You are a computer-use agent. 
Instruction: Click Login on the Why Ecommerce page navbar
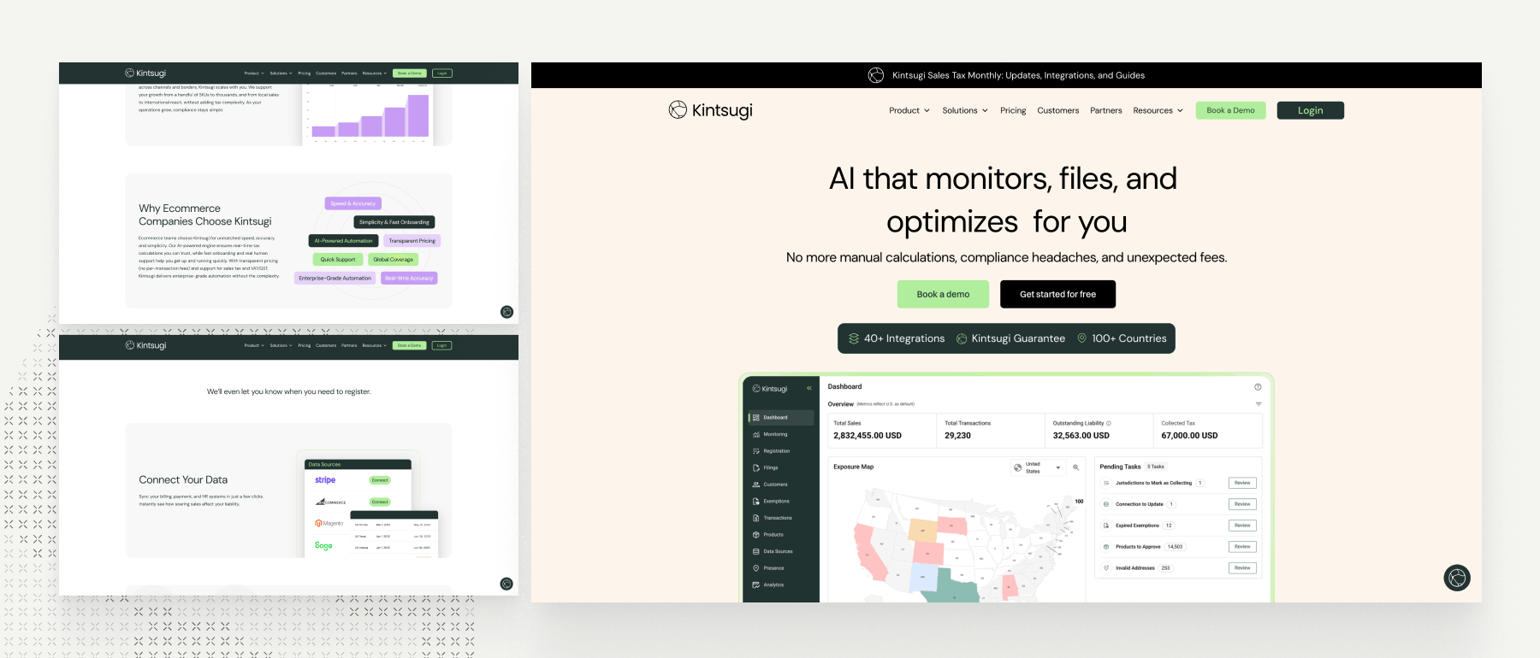pyautogui.click(x=441, y=73)
